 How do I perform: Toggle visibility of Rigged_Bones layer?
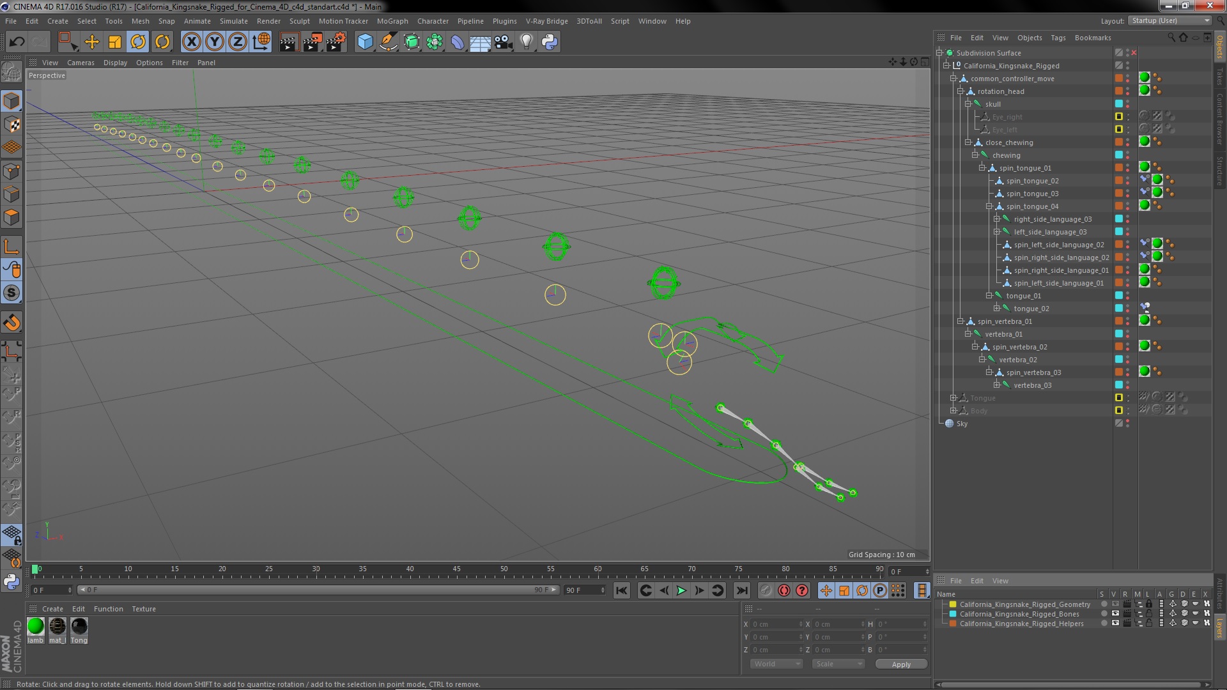click(1115, 614)
